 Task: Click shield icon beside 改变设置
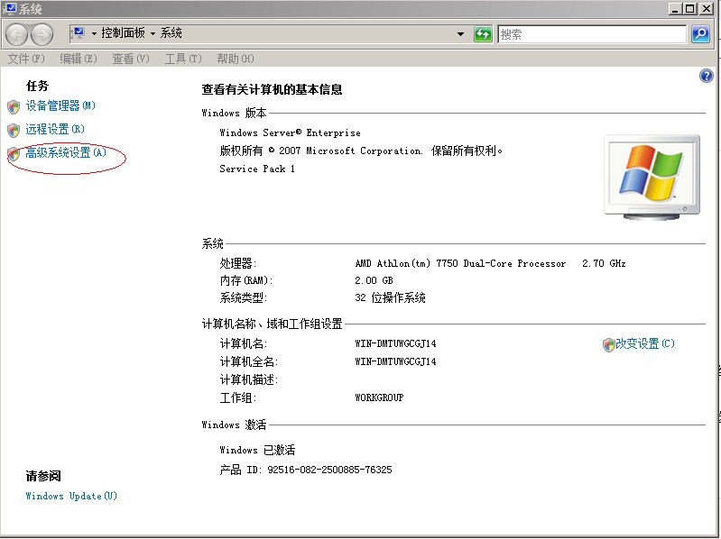coord(608,345)
